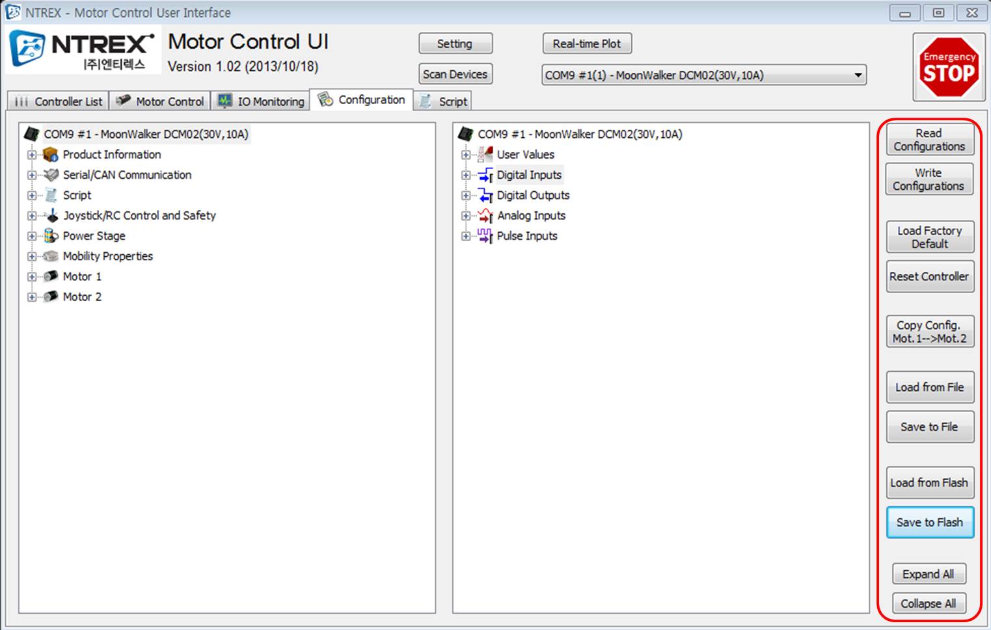
Task: Click the Load from File button
Action: click(x=930, y=387)
